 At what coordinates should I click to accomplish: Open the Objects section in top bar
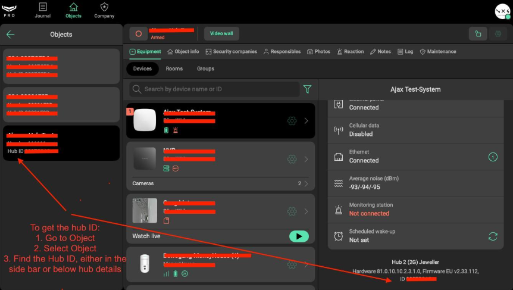[73, 11]
